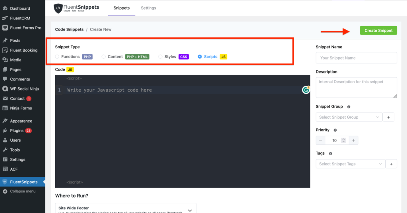Click the Dashboard gauge icon in sidebar

pos(5,8)
